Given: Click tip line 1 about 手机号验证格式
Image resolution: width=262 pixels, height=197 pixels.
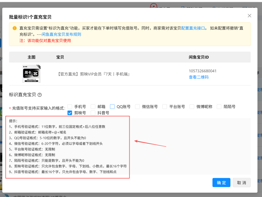Looking at the screenshot, I should 57,127.
